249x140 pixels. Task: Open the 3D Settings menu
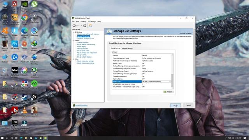(x=92, y=21)
